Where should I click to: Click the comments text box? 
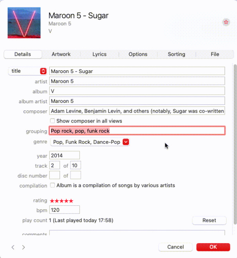pyautogui.click(x=137, y=232)
